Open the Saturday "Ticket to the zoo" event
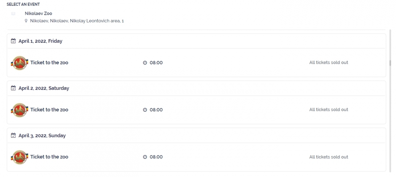This screenshot has width=396, height=177. 49,110
